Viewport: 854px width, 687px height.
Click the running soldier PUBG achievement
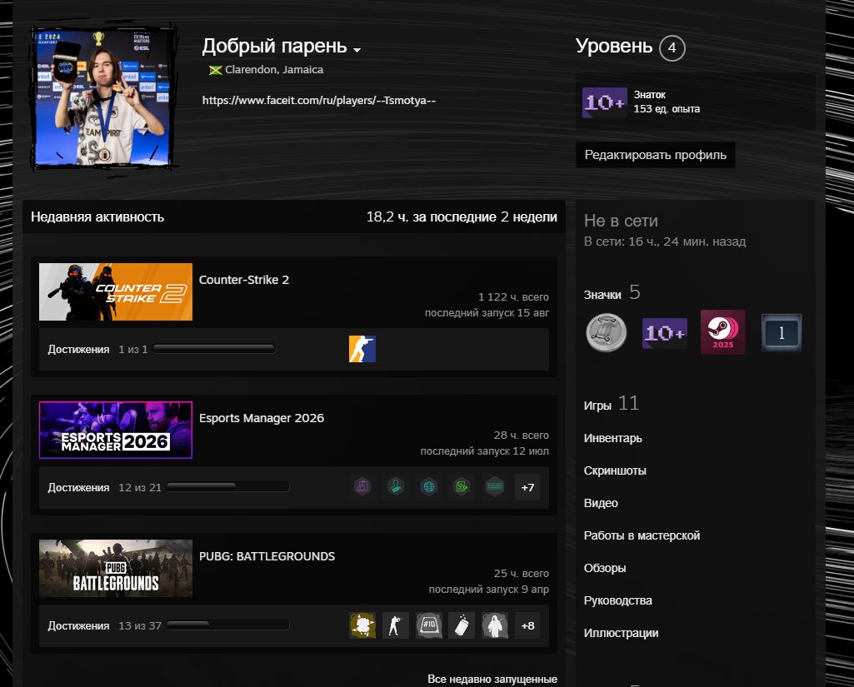click(x=396, y=625)
